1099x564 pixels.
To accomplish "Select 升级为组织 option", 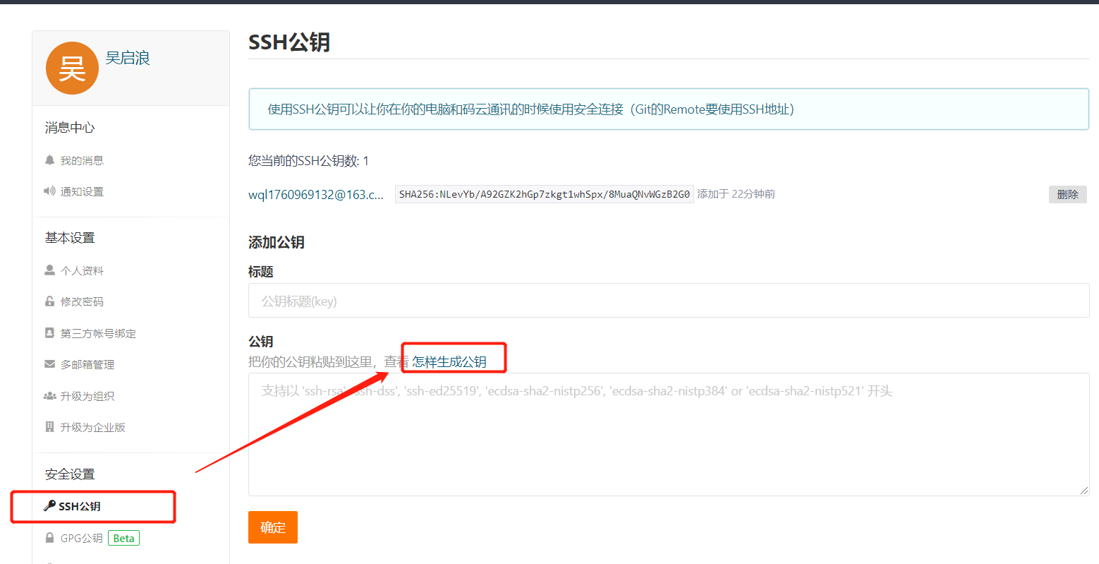I will click(87, 397).
